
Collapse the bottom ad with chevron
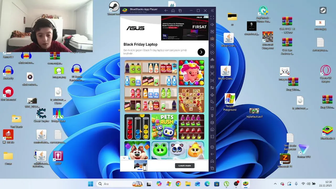[124, 158]
